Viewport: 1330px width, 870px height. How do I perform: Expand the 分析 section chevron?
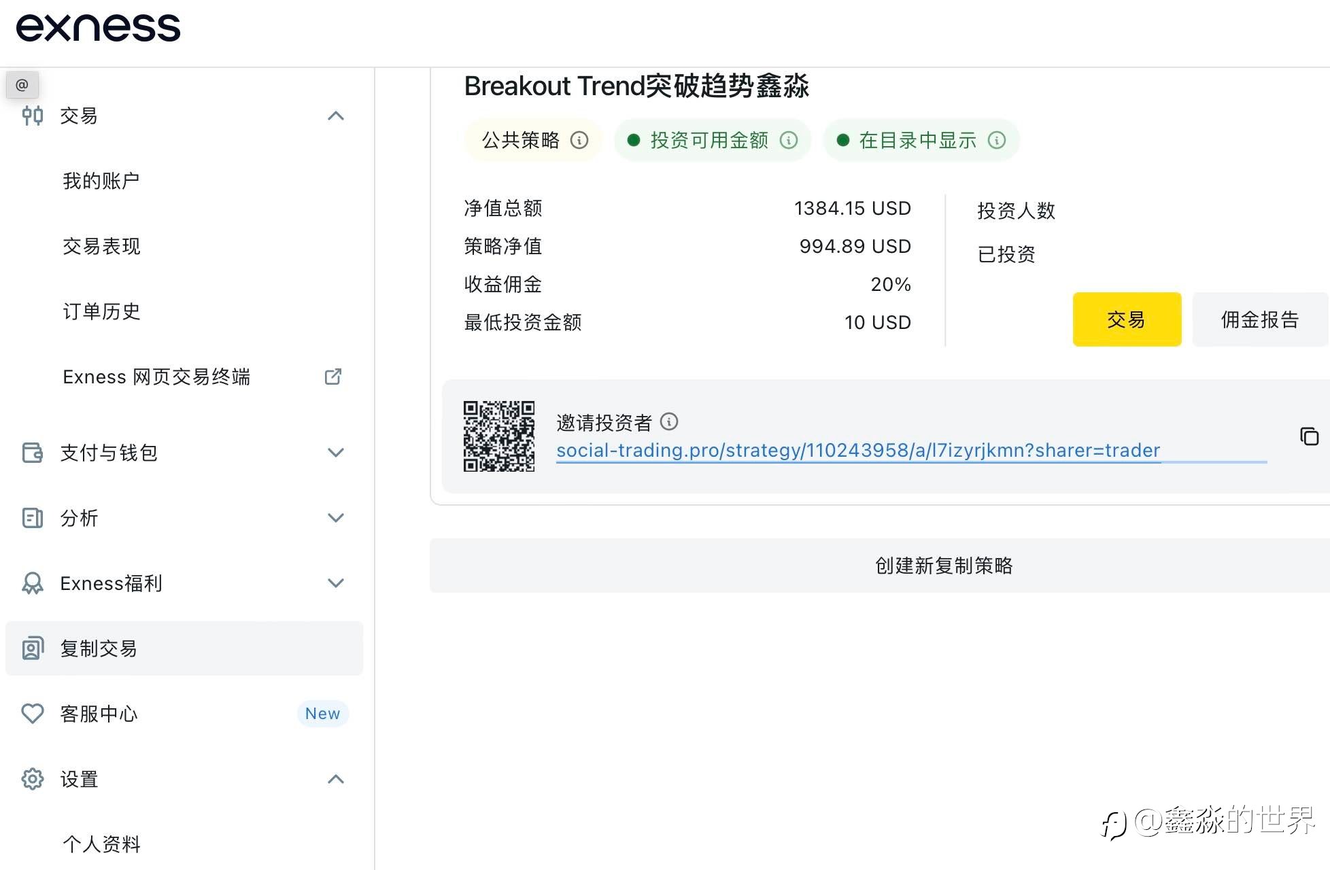coord(336,518)
